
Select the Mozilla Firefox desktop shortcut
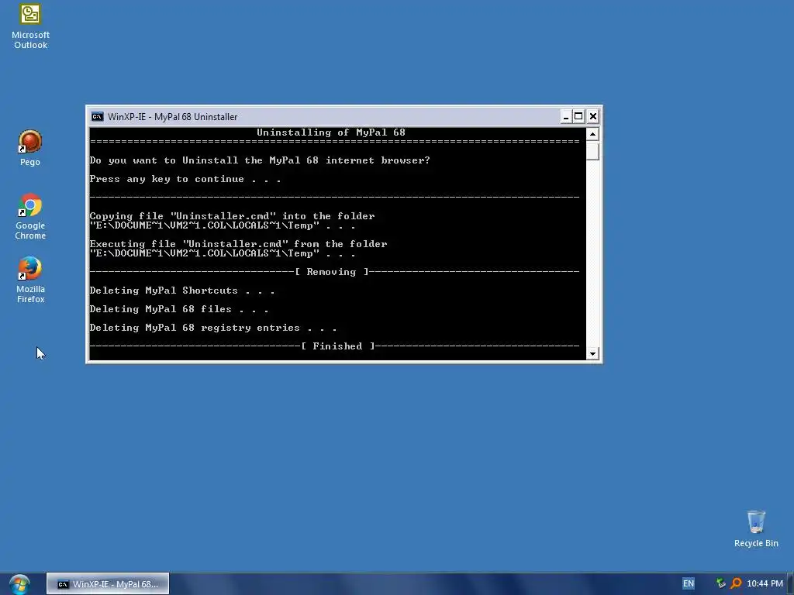pos(30,280)
